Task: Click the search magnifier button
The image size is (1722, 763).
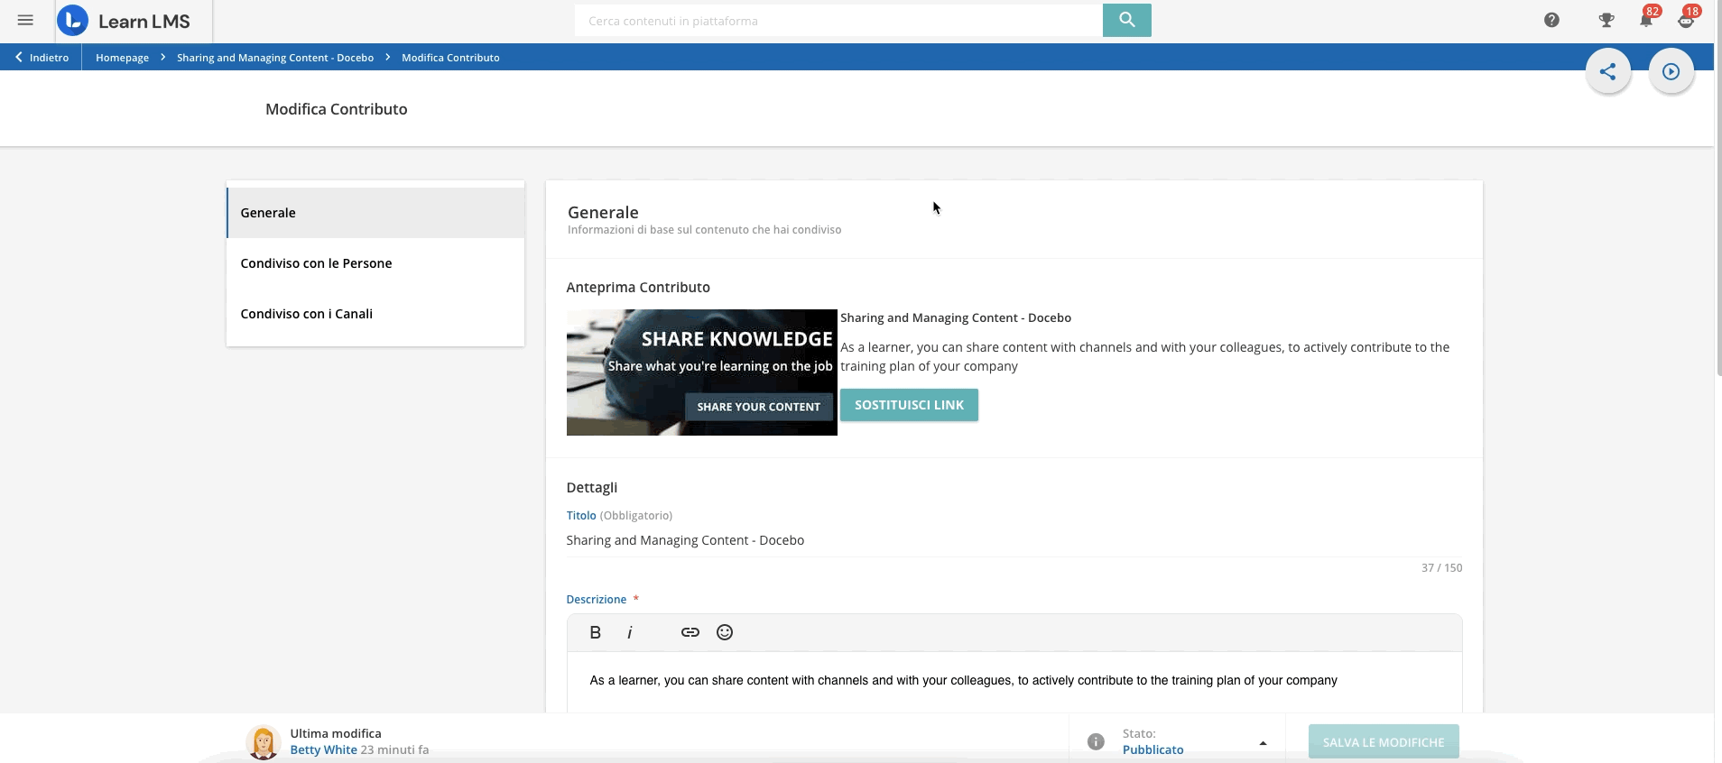Action: 1126,20
